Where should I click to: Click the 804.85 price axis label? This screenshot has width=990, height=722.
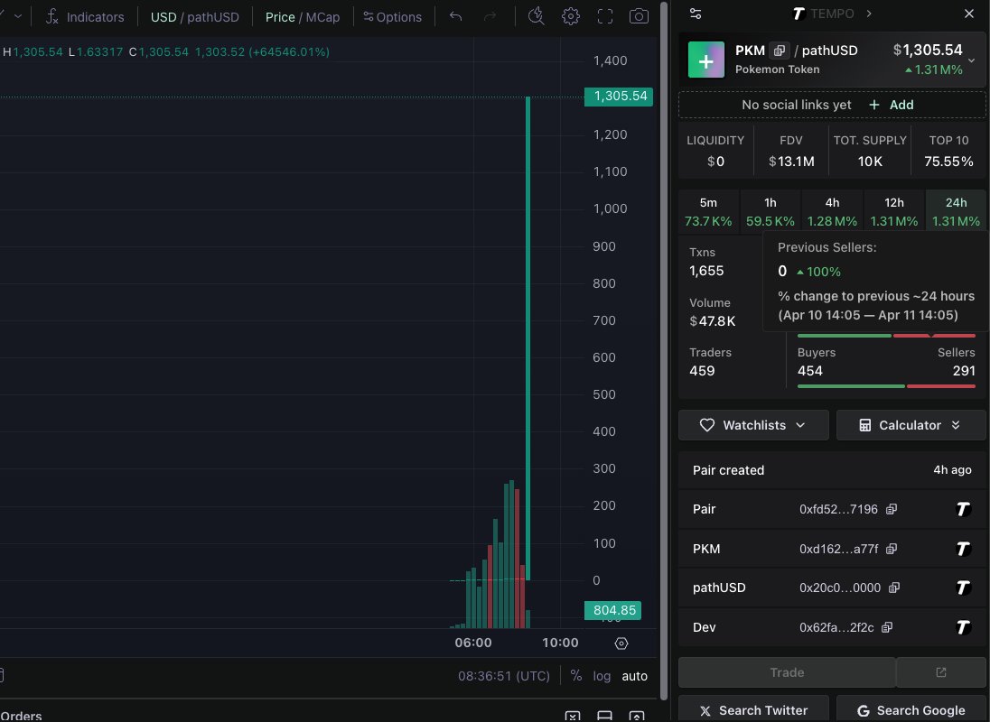coord(613,610)
